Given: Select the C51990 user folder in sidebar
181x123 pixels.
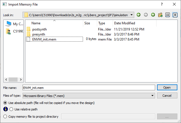Looking at the screenshot, I should (x=13, y=31).
